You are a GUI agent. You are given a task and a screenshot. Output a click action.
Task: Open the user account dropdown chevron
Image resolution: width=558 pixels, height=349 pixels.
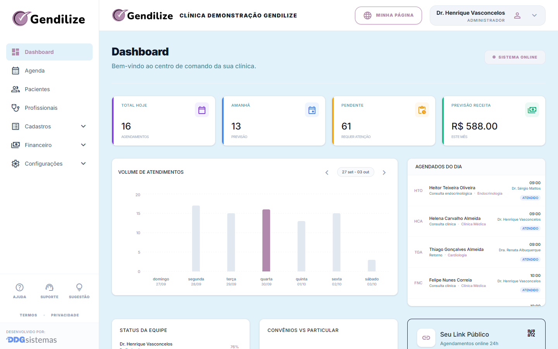pos(534,16)
